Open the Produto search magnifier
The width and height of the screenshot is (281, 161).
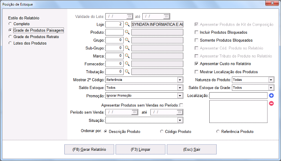point(127,32)
